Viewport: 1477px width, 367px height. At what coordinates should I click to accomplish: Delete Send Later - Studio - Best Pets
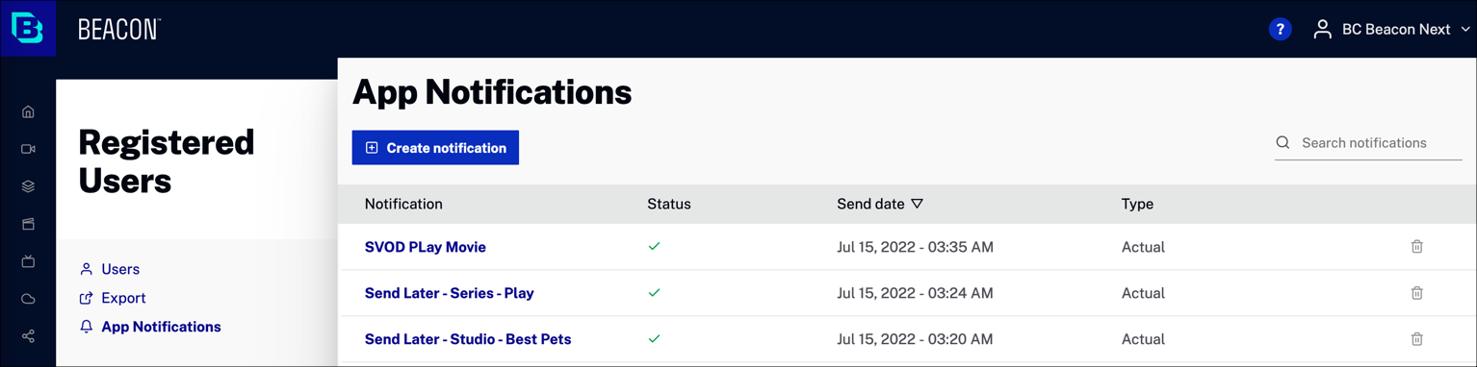pos(1417,339)
